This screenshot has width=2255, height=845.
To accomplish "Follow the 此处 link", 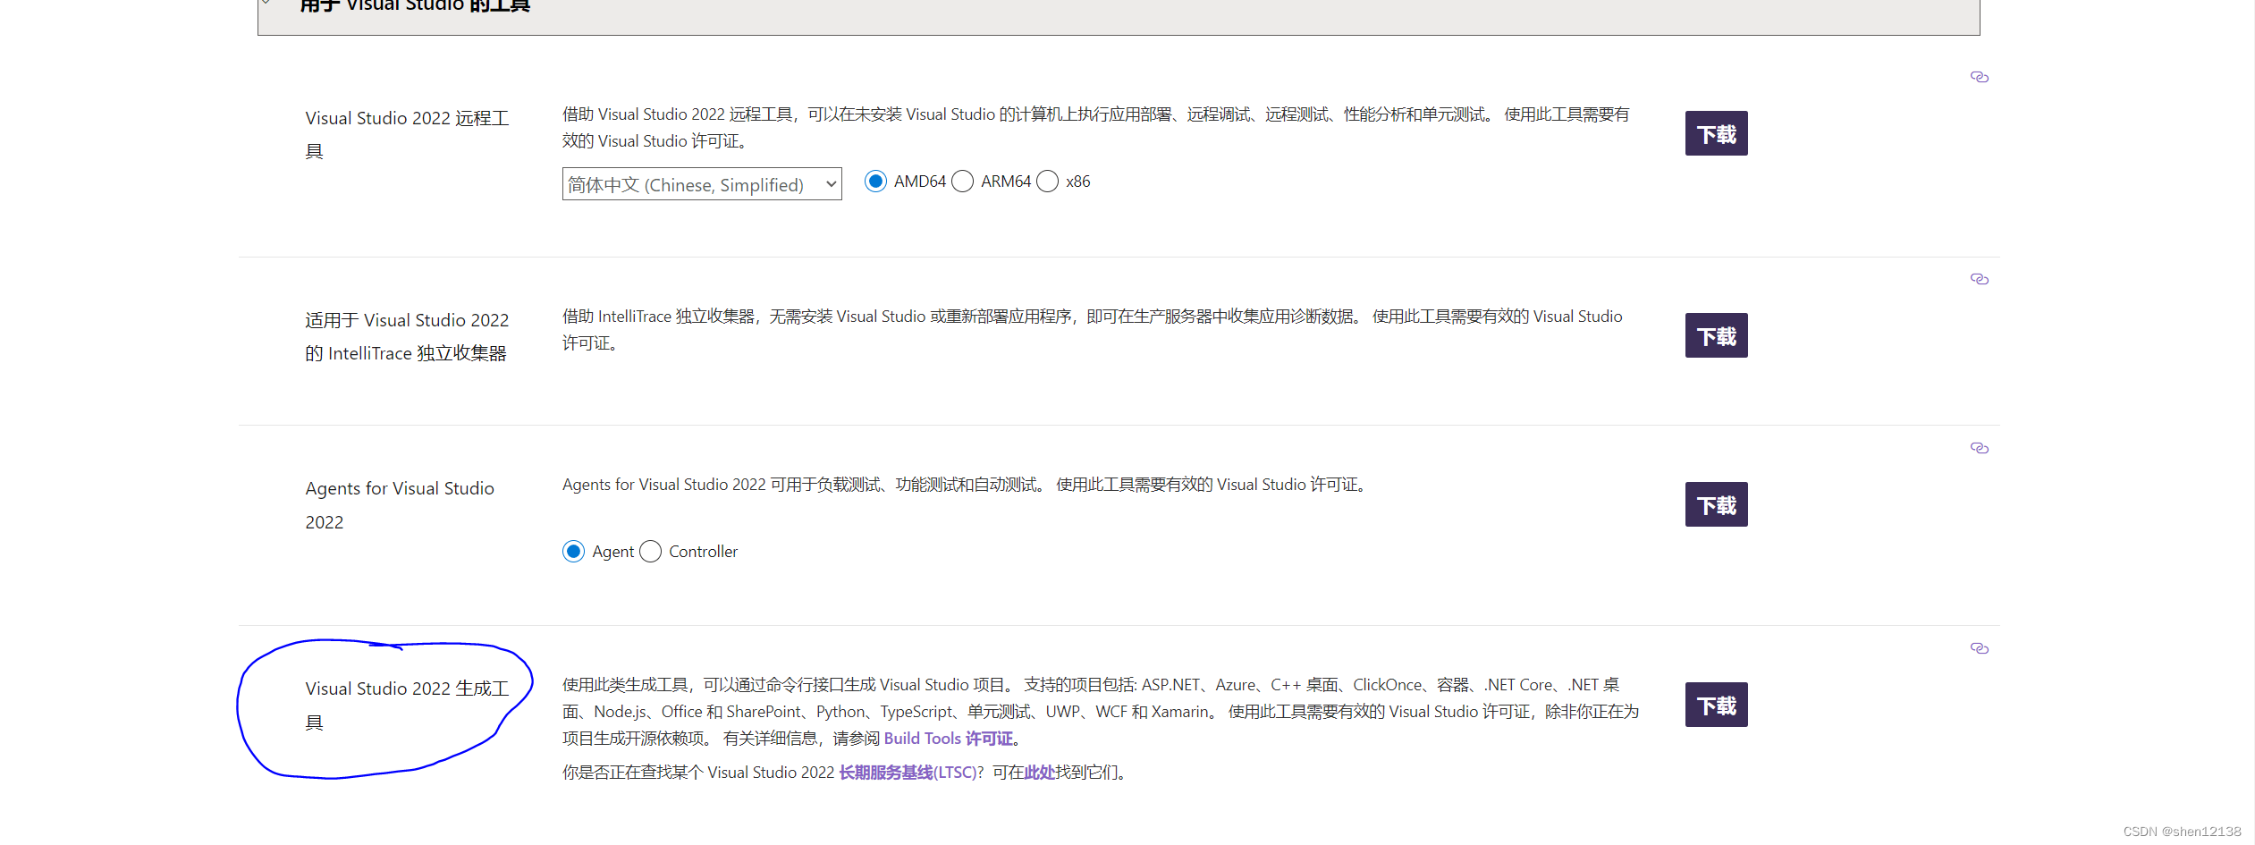I will 1040,773.
